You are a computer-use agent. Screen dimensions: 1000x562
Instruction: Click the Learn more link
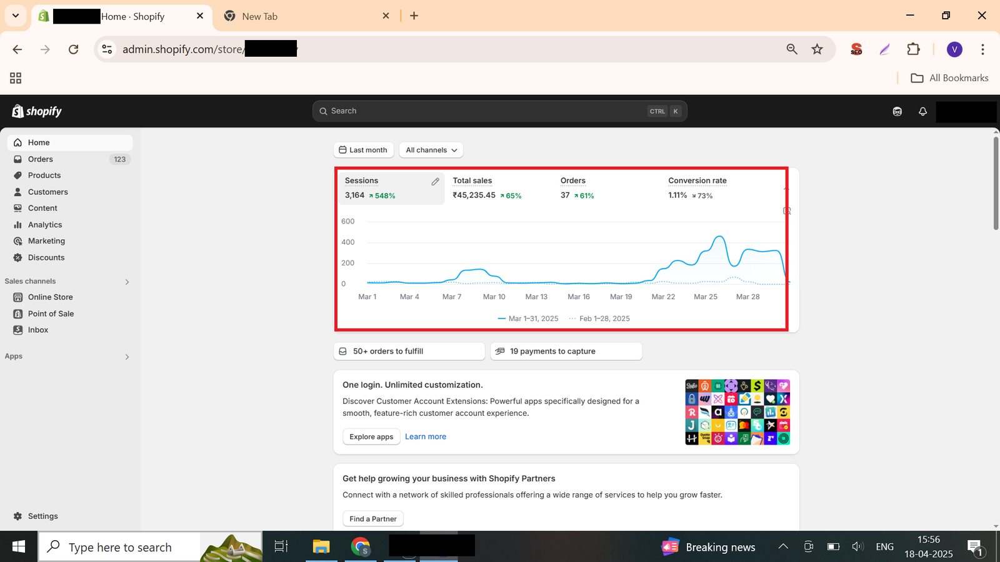[425, 436]
